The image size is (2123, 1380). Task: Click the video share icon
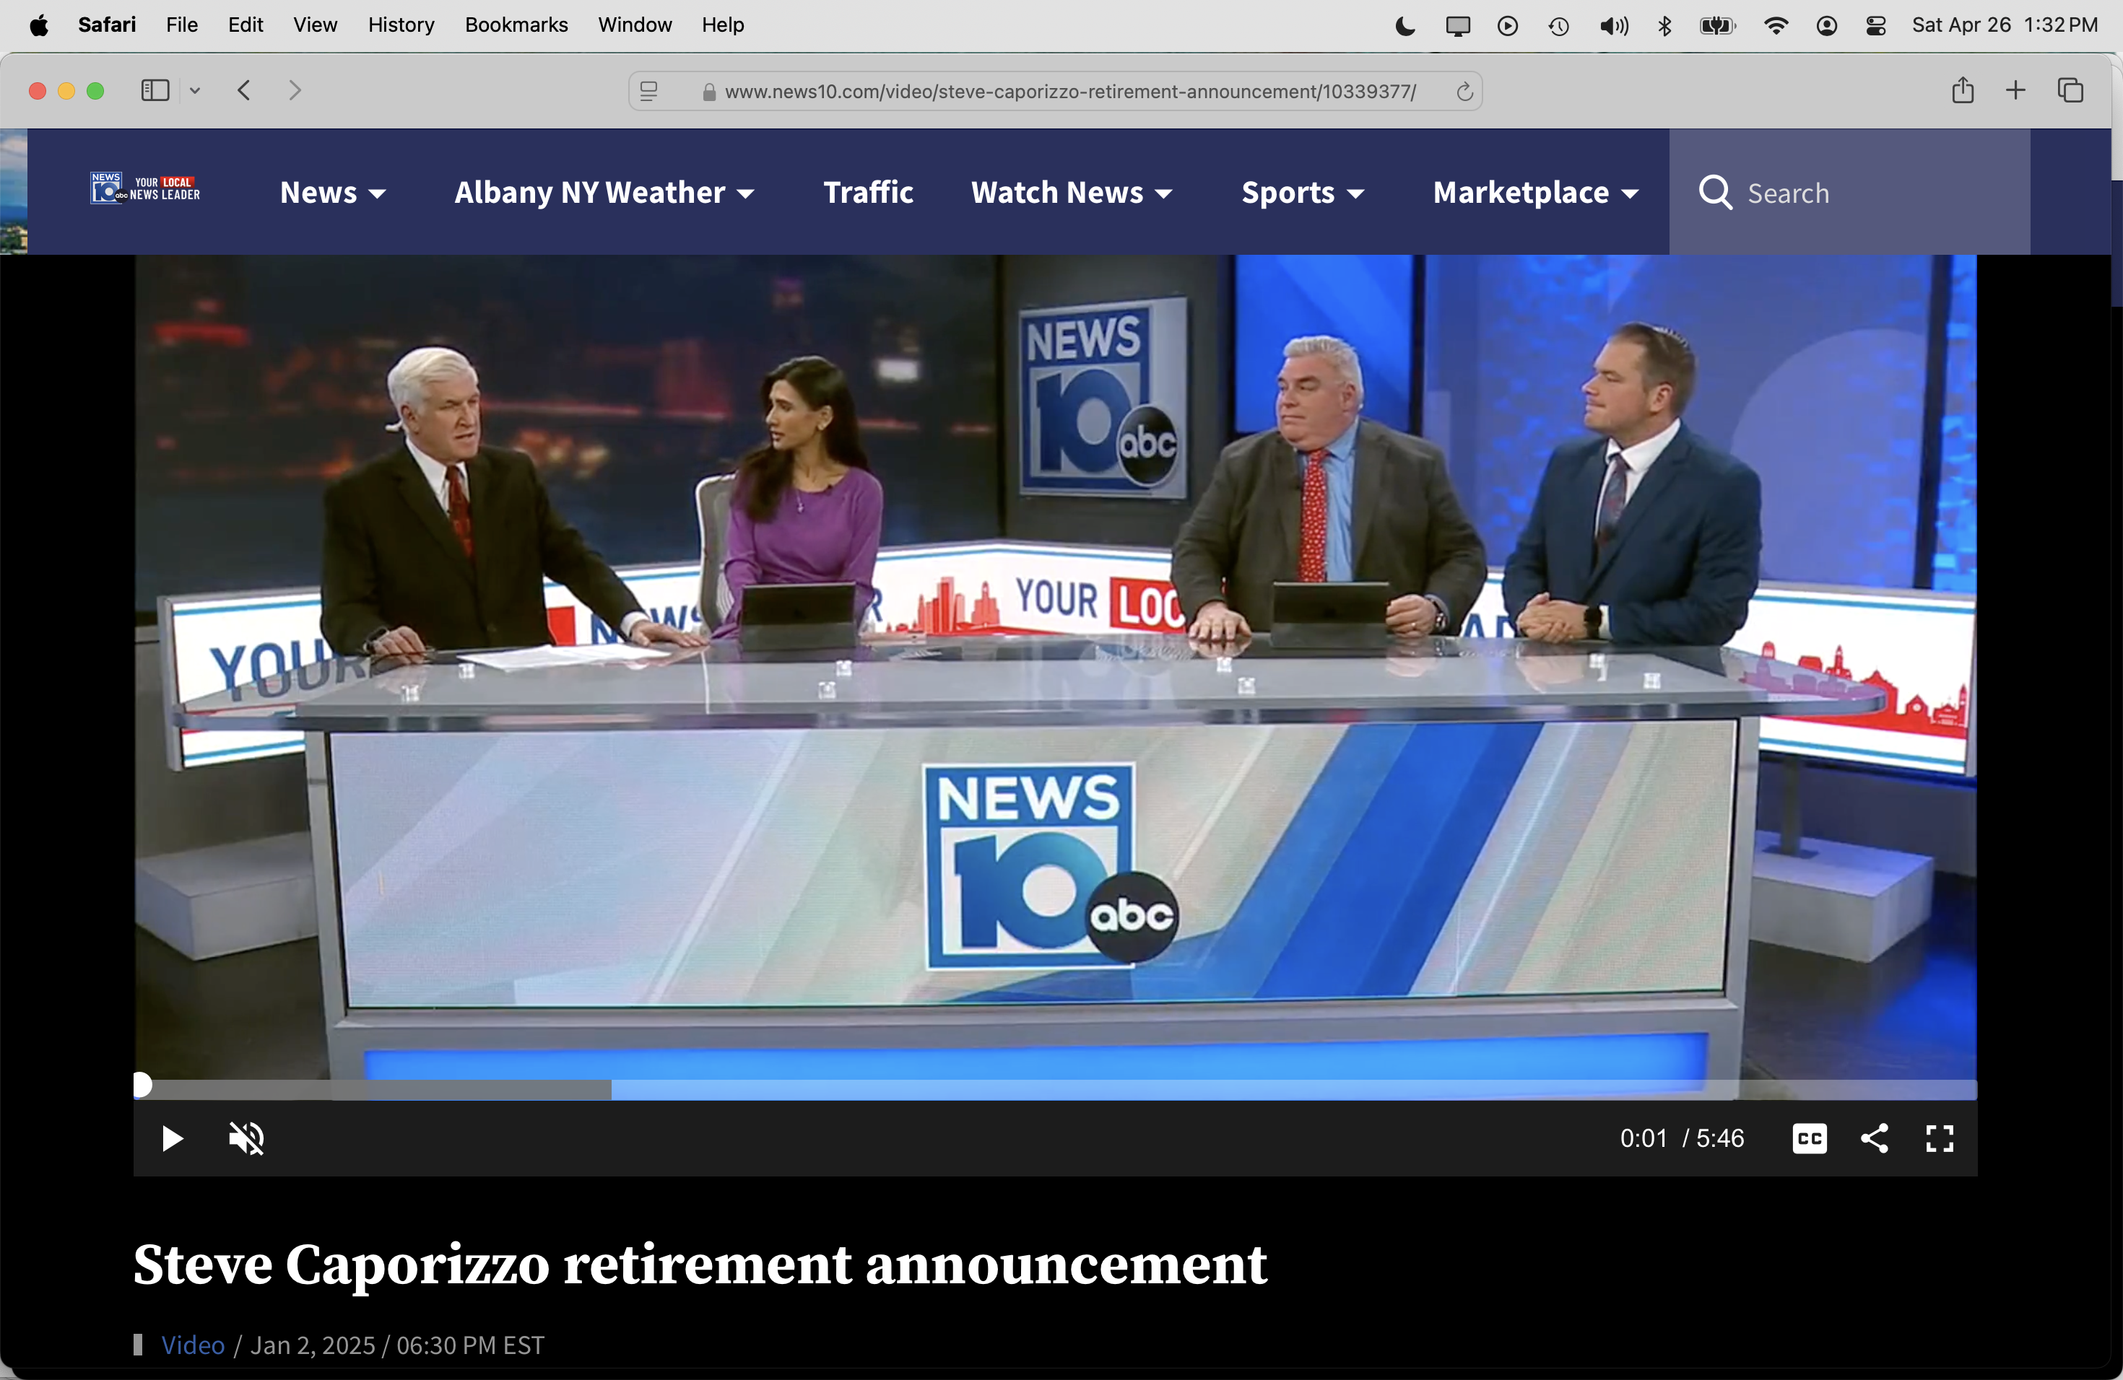[1874, 1138]
